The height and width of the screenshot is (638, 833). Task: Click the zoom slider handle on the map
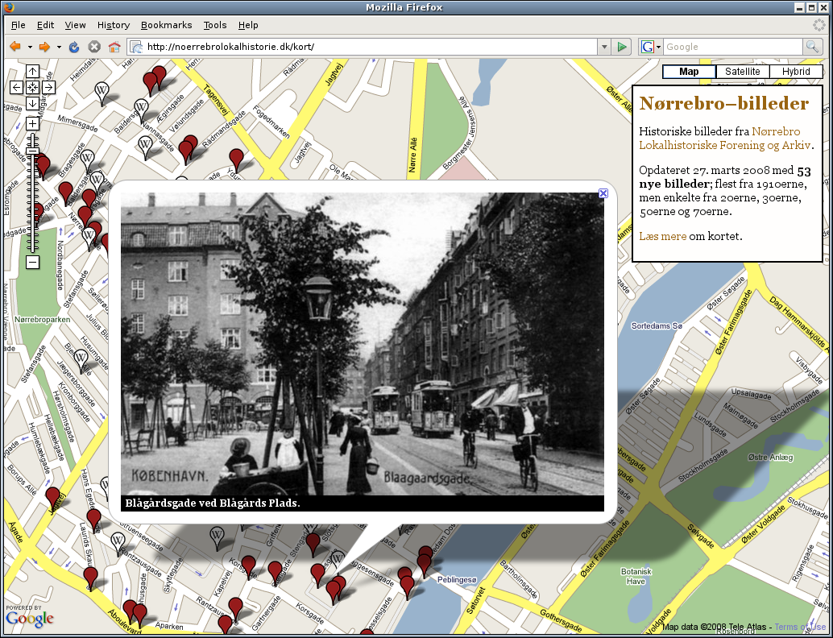32,151
